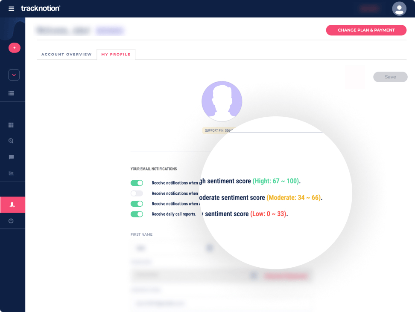Image resolution: width=415 pixels, height=312 pixels.
Task: Turn off daily call reports toggle
Action: pyautogui.click(x=137, y=214)
